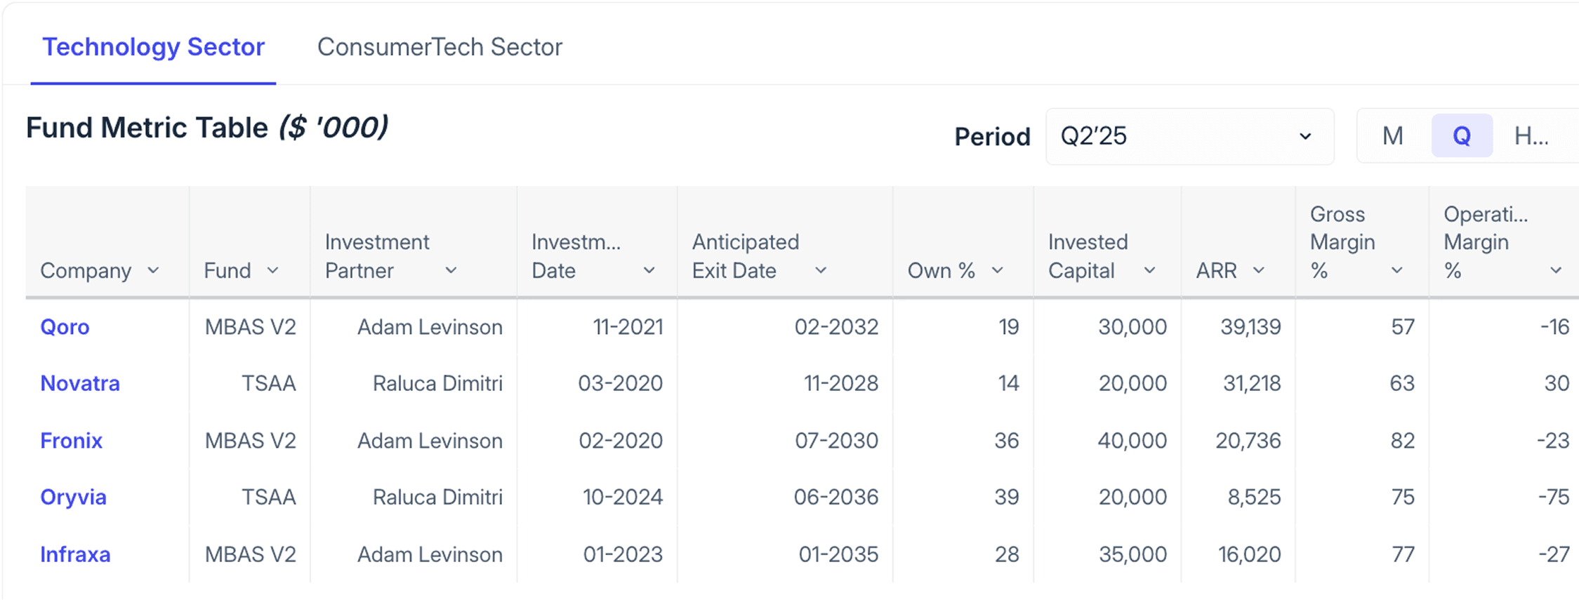
Task: Switch to the ConsumerTech Sector tab
Action: click(440, 47)
